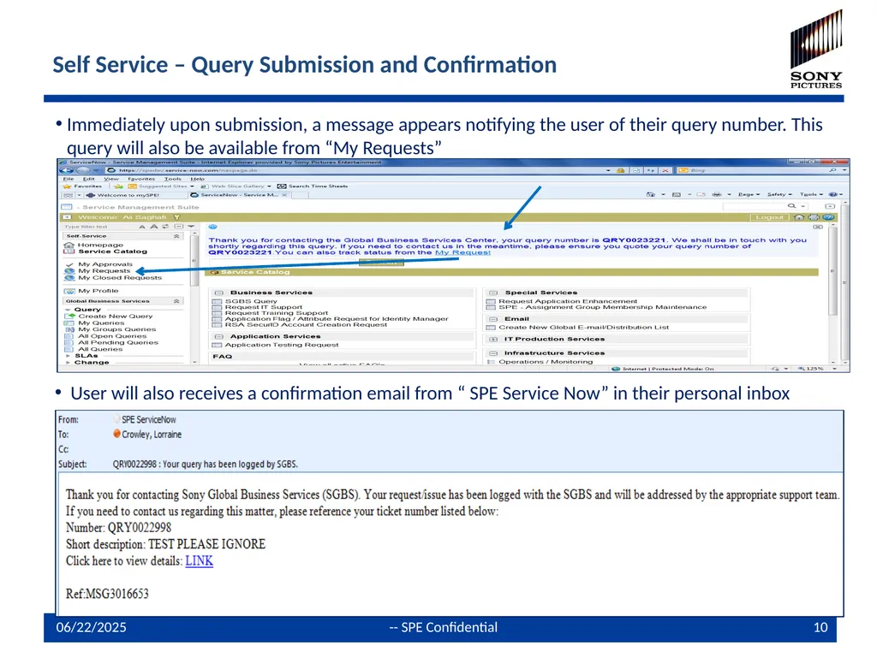Screen dimensions: 877x657
Task: Dismiss the message with its close icon
Action: (818, 227)
